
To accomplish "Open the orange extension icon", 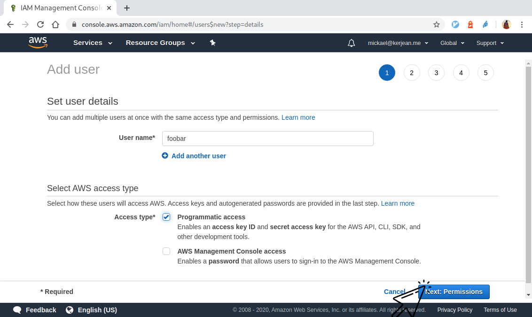I will 470,24.
